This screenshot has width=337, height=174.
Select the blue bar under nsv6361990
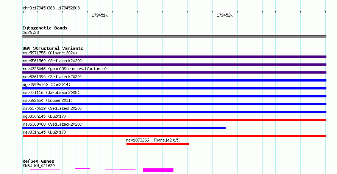click(174, 80)
